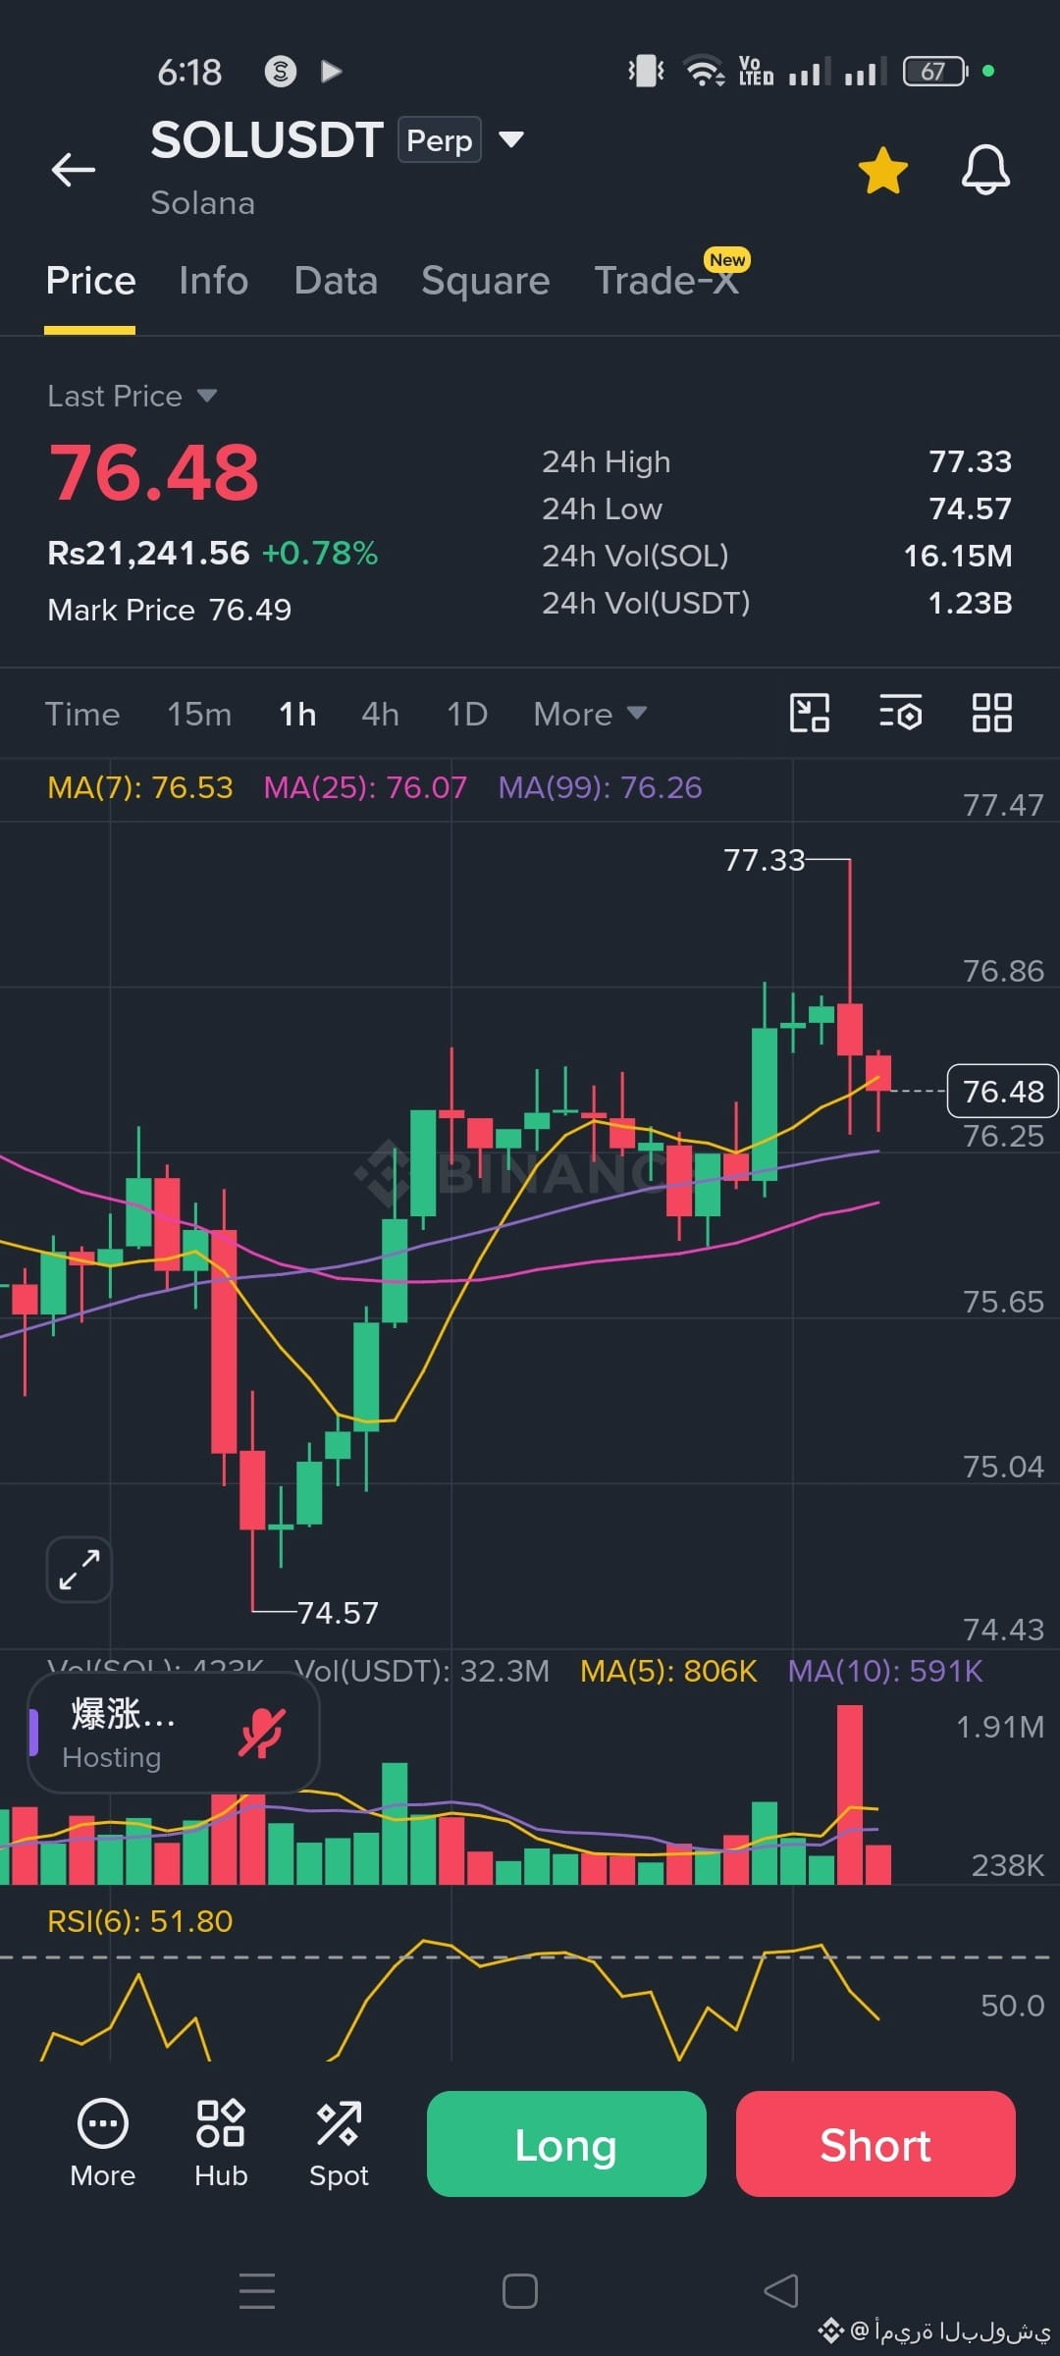
Task: Tap the Android recent apps menu button
Action: (x=257, y=2291)
